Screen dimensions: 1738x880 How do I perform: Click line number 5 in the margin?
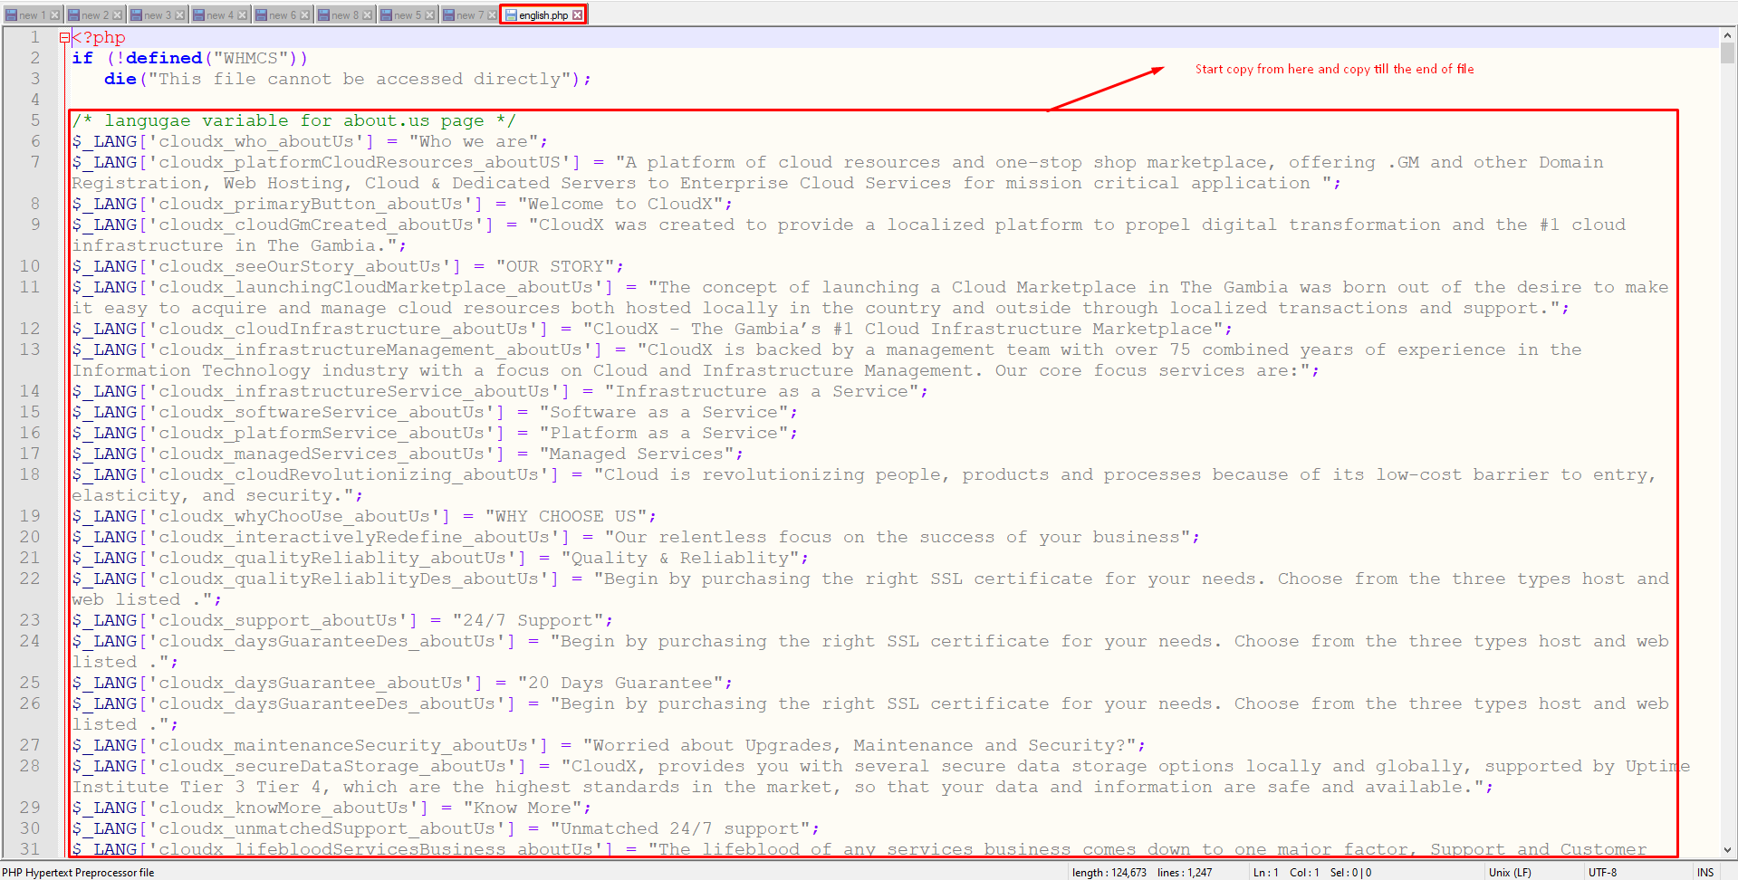(x=35, y=120)
